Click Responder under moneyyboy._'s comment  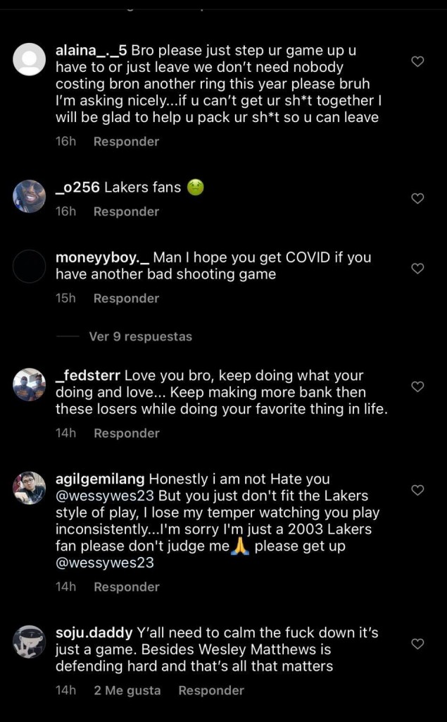coord(126,298)
